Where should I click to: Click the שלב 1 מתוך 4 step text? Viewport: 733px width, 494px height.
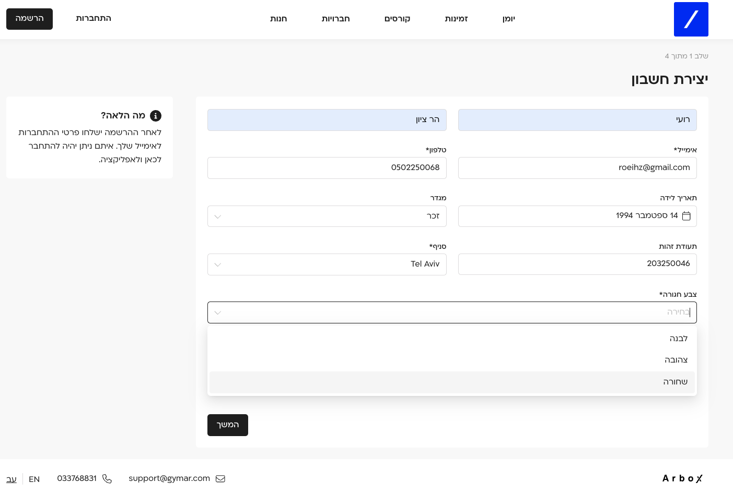[x=687, y=56]
